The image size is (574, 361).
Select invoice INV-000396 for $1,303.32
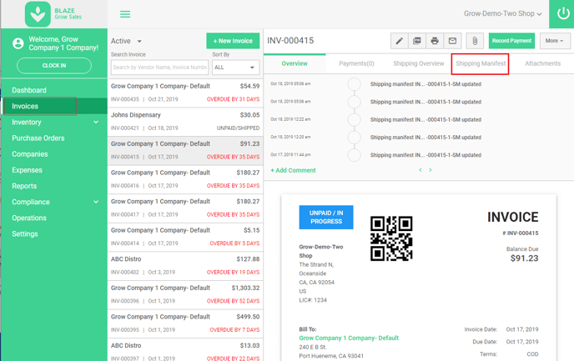[185, 295]
